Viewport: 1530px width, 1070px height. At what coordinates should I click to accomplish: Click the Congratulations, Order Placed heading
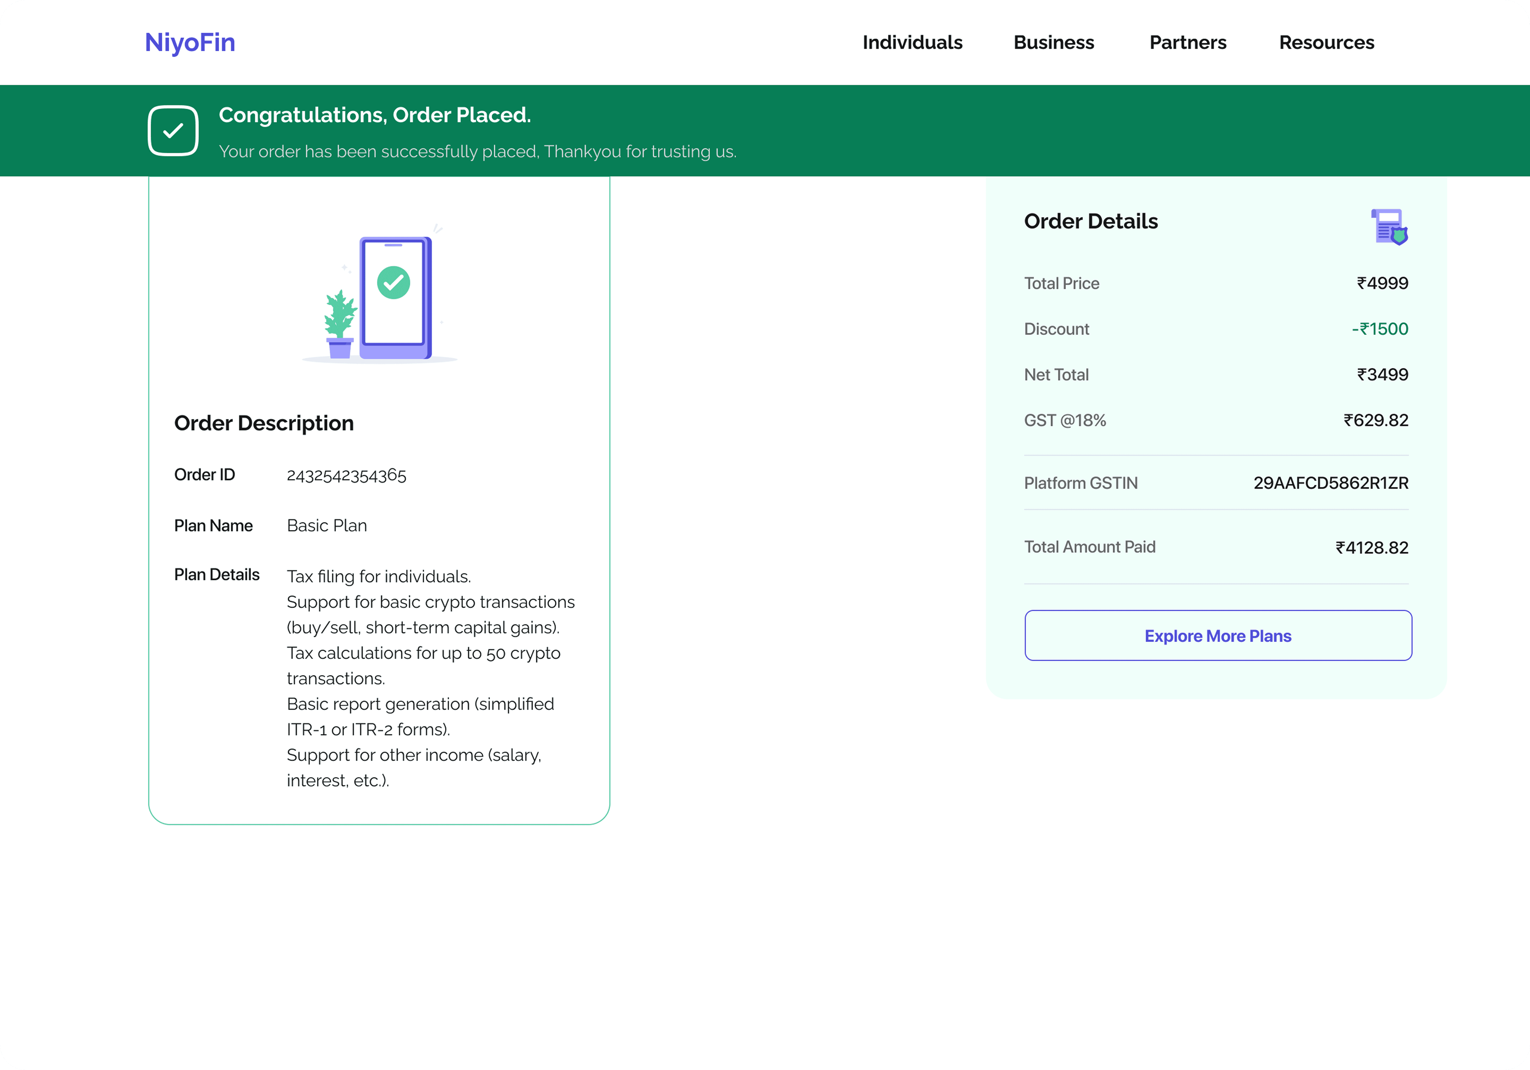tap(375, 115)
